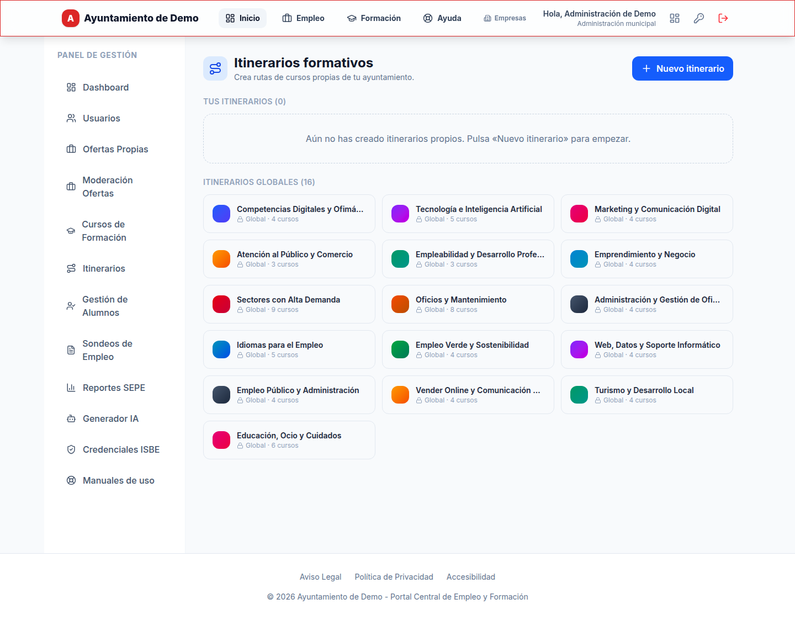Click the orange swatch on Atención al Público
The width and height of the screenshot is (795, 620).
[x=221, y=259]
